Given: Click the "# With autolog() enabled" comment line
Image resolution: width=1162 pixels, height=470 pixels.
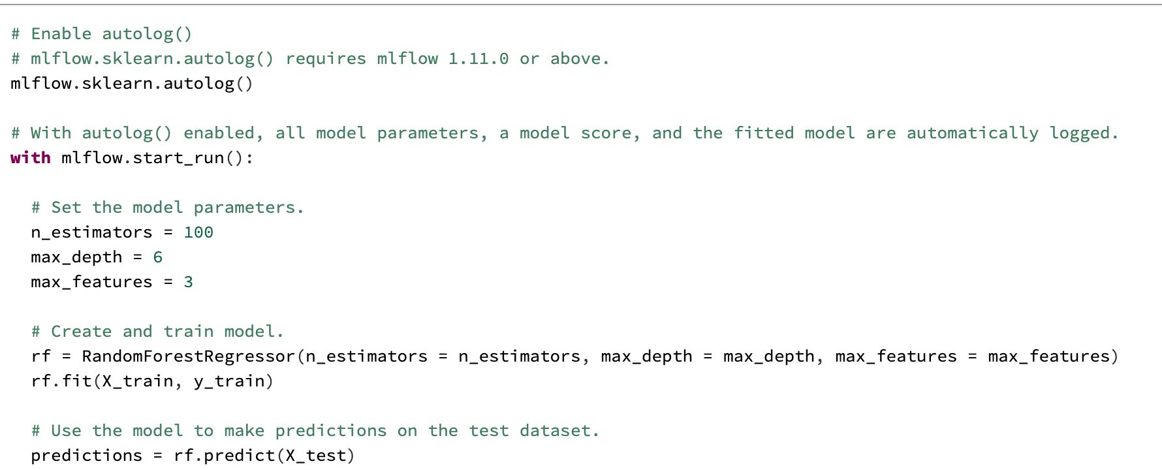Looking at the screenshot, I should point(564,133).
